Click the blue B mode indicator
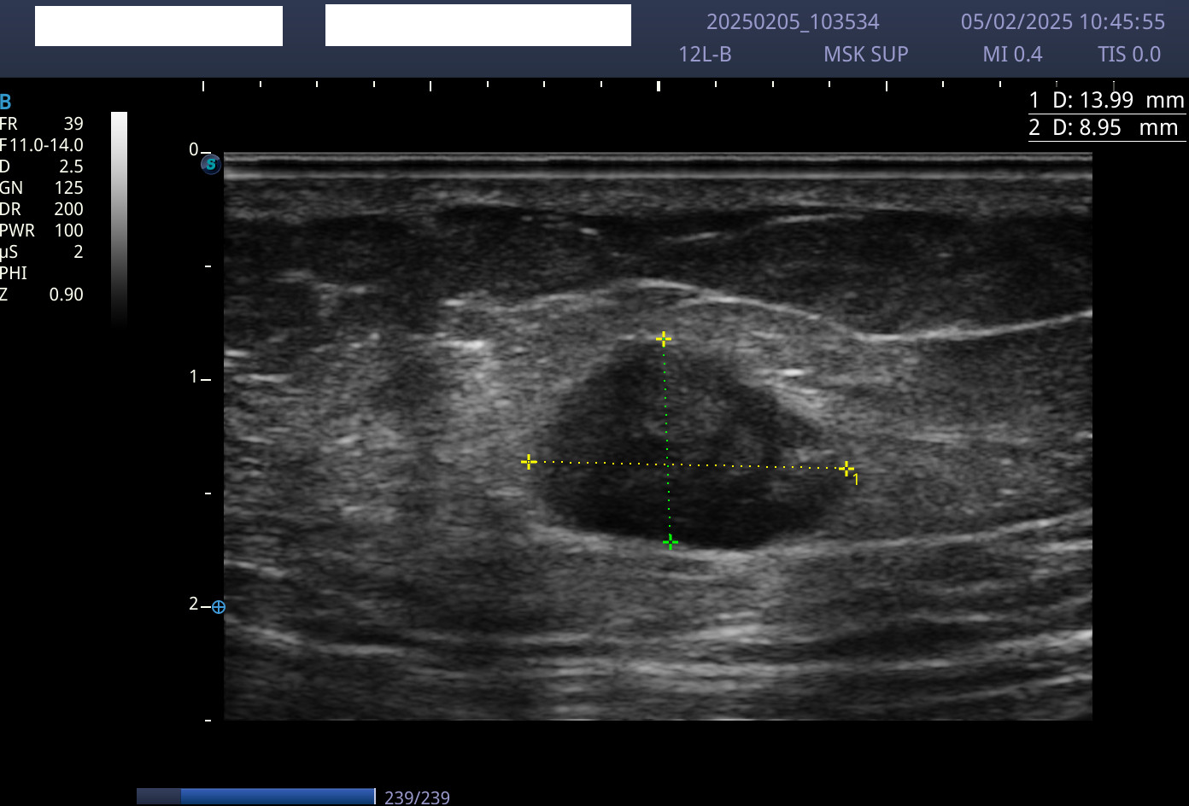 pyautogui.click(x=6, y=102)
